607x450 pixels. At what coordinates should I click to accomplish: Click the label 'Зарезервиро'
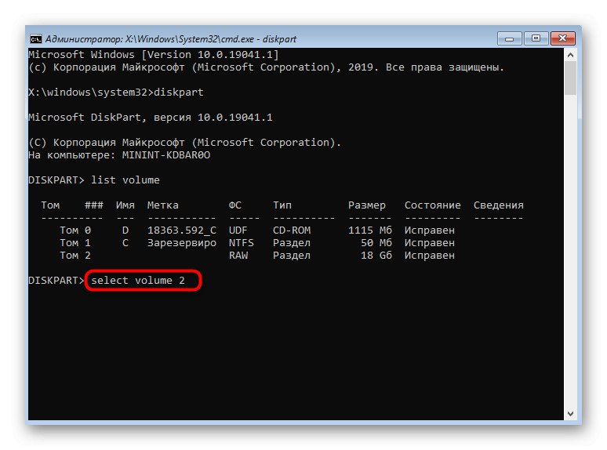point(182,243)
